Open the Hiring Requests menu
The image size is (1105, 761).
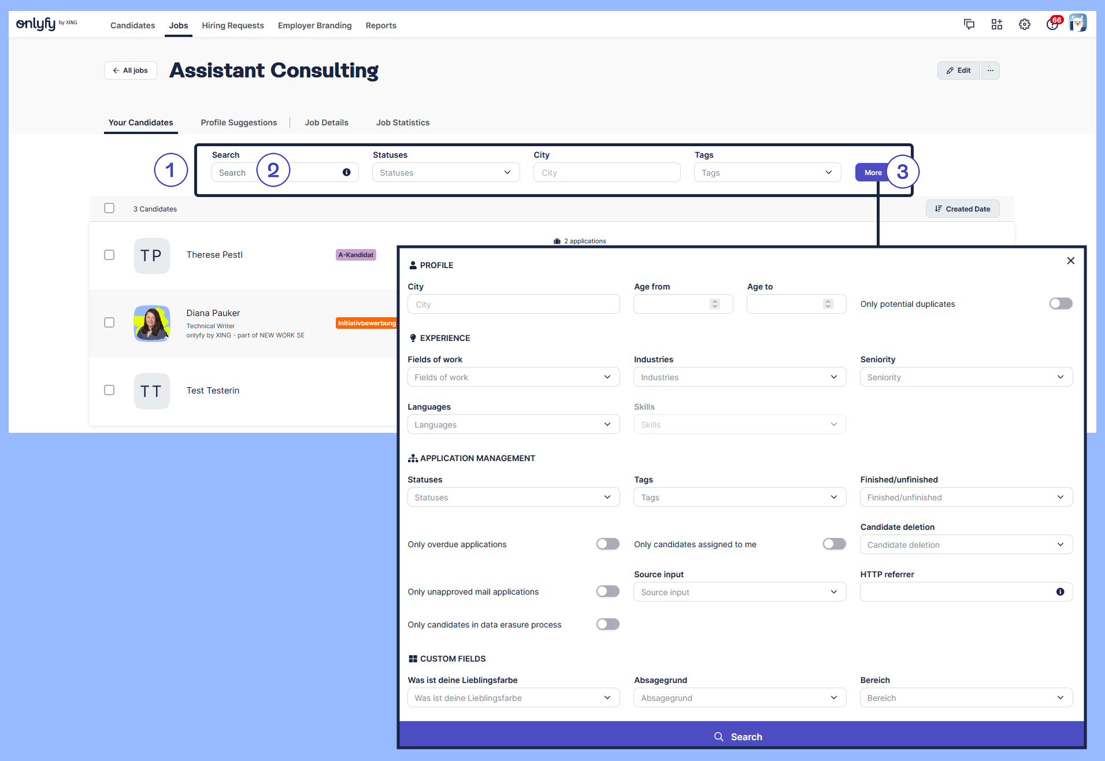tap(233, 25)
